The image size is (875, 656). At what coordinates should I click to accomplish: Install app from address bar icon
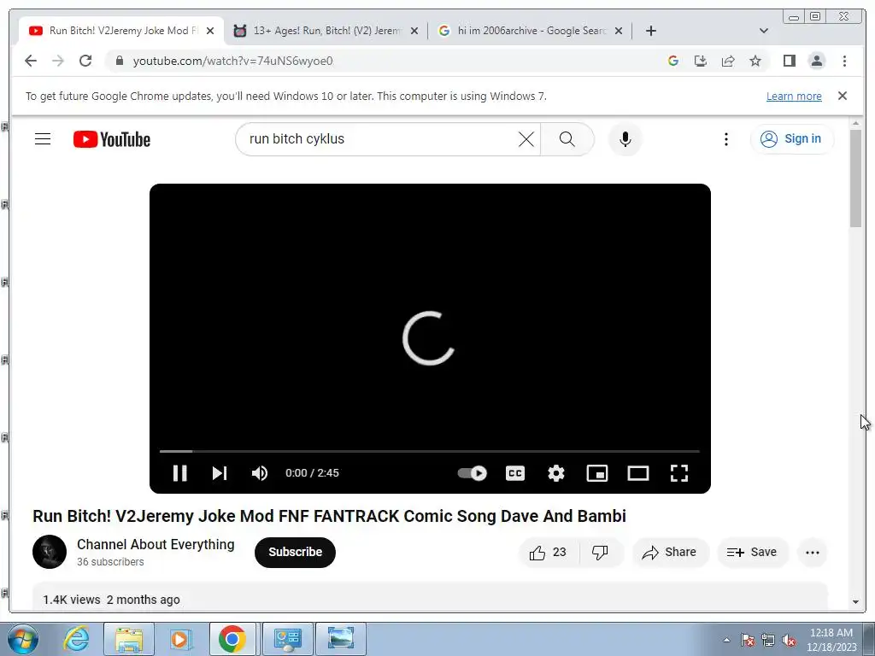tap(701, 61)
